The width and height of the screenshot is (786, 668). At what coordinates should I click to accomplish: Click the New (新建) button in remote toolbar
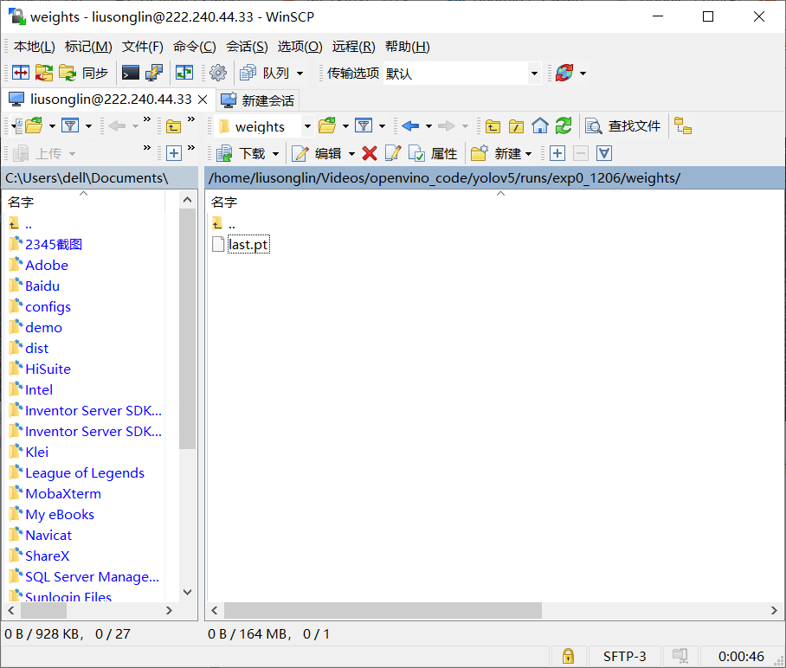(496, 153)
